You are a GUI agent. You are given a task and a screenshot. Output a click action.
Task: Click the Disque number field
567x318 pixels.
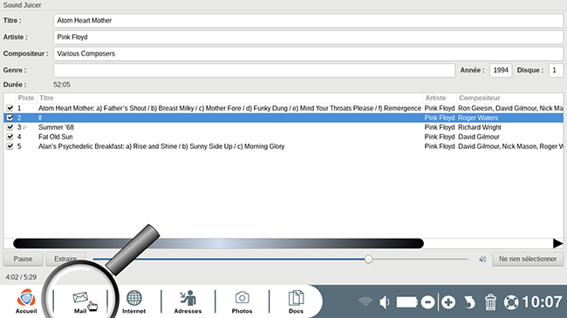point(556,70)
